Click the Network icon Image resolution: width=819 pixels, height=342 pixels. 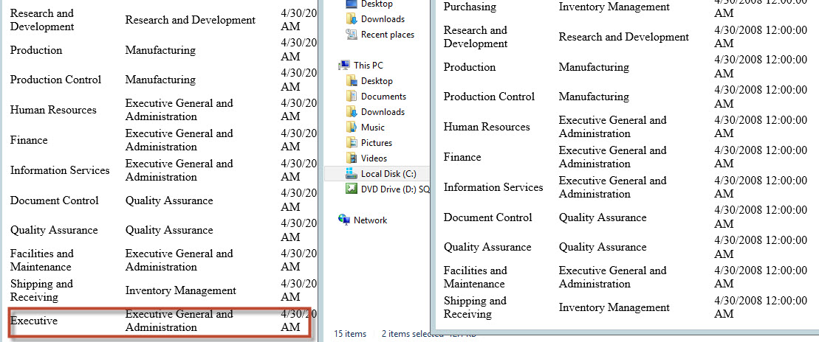pyautogui.click(x=344, y=220)
